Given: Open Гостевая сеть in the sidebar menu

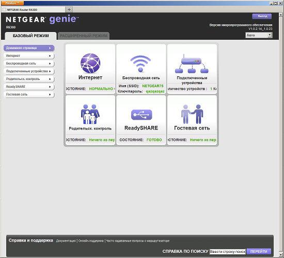Looking at the screenshot, I should coord(29,94).
